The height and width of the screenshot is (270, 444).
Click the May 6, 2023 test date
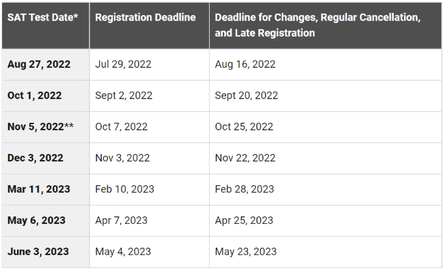coord(37,220)
